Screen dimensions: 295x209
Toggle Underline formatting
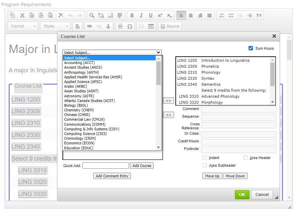click(151, 15)
